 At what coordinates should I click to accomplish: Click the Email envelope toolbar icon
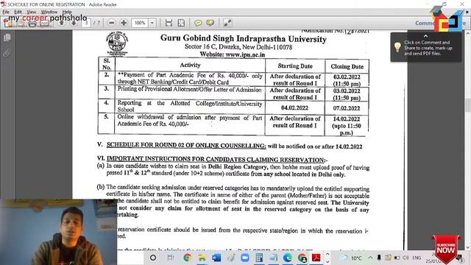click(44, 24)
